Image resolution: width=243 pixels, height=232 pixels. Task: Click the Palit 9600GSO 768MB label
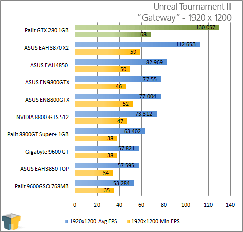(41, 186)
